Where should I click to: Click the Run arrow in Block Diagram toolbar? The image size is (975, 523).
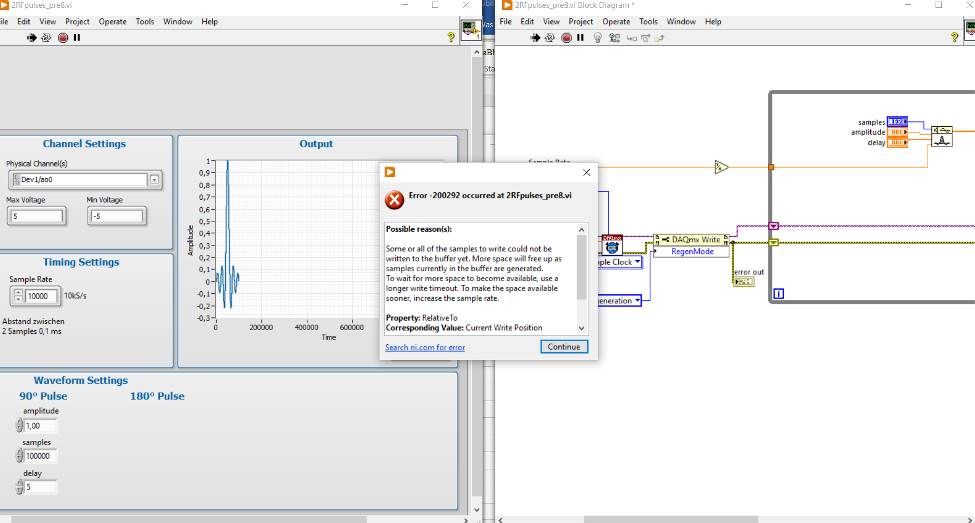point(535,38)
